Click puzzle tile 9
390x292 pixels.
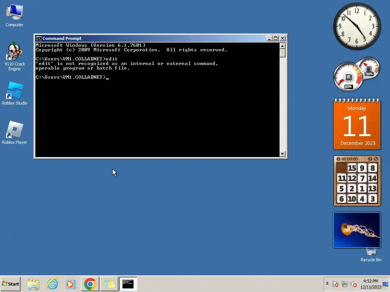click(362, 168)
